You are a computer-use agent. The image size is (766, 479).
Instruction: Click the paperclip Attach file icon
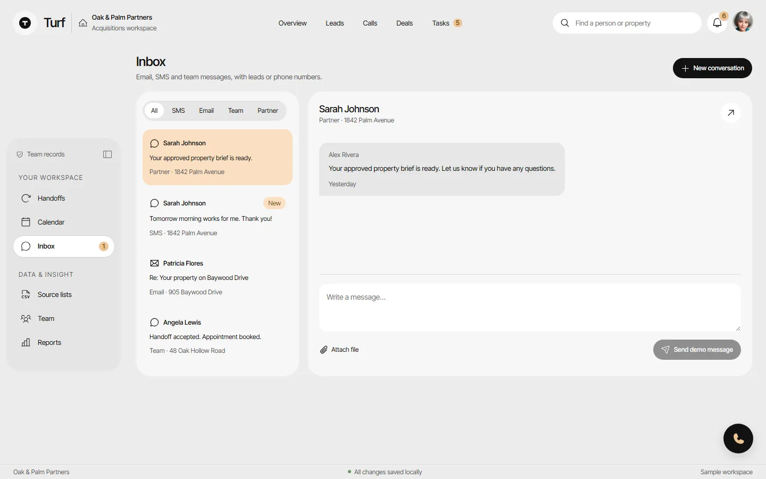click(323, 350)
